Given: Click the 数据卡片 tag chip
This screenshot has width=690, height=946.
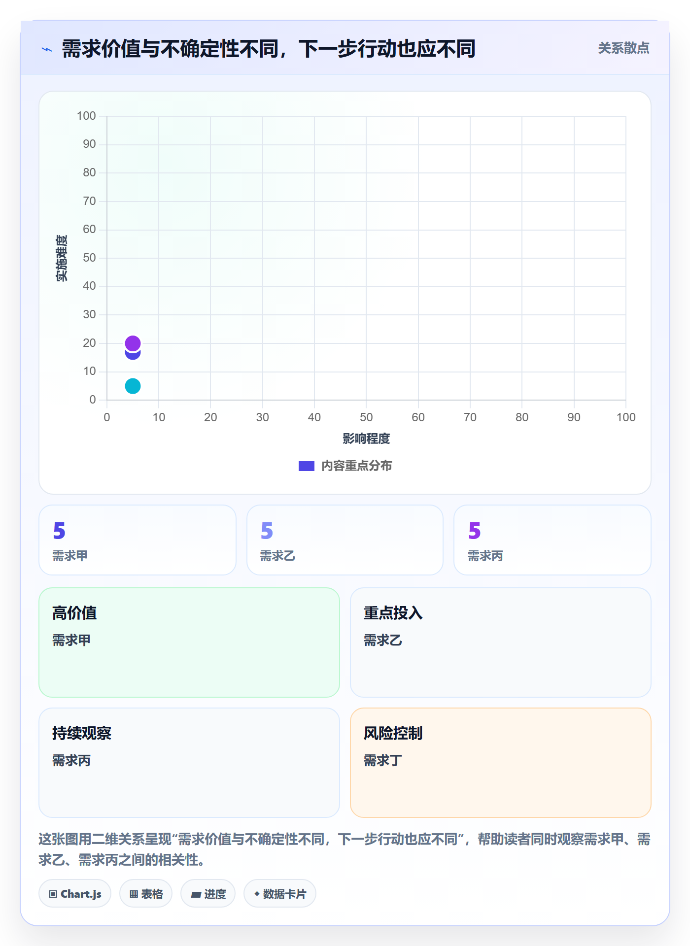Looking at the screenshot, I should tap(280, 893).
